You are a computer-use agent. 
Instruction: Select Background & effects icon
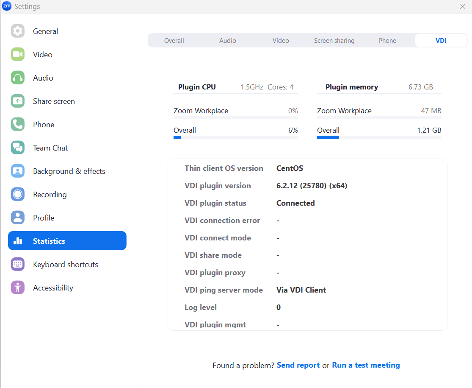[17, 171]
